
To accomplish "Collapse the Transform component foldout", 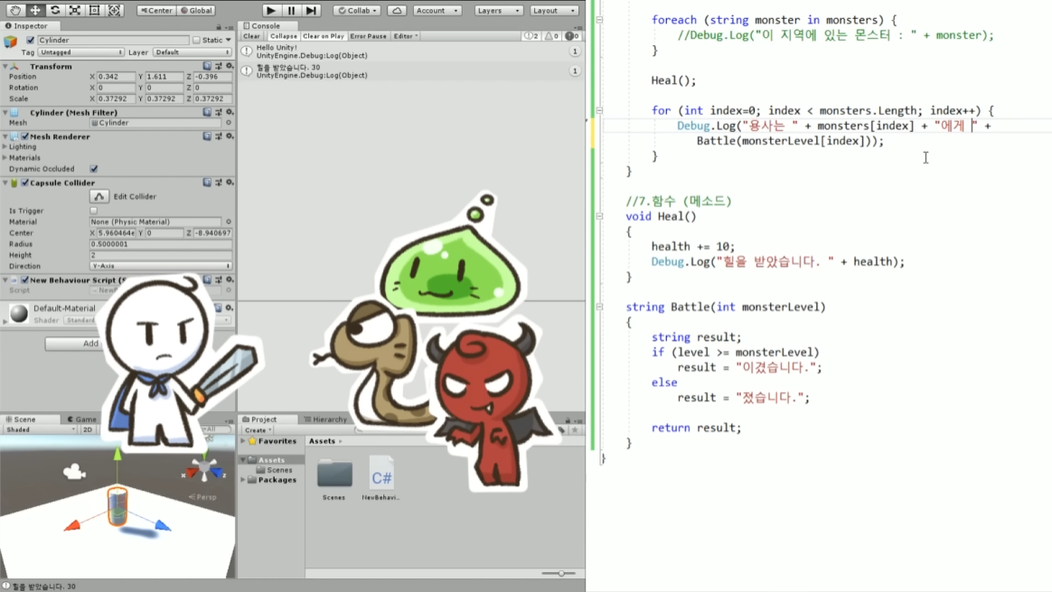I will 5,67.
